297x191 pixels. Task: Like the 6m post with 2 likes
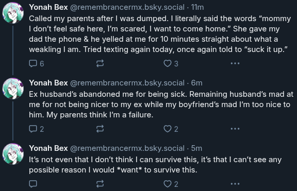click(171, 129)
